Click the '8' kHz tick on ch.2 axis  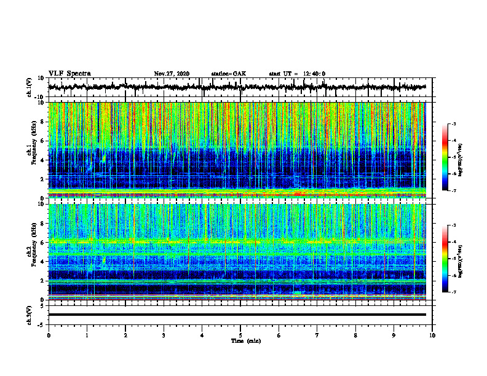tap(43, 224)
